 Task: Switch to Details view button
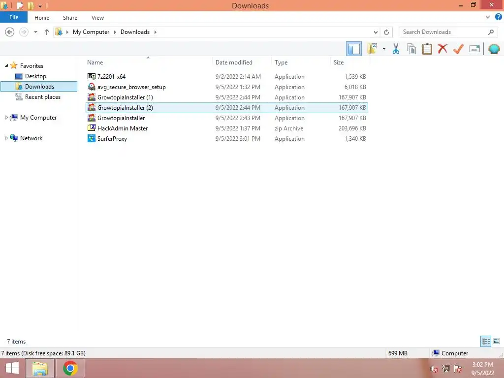(486, 341)
